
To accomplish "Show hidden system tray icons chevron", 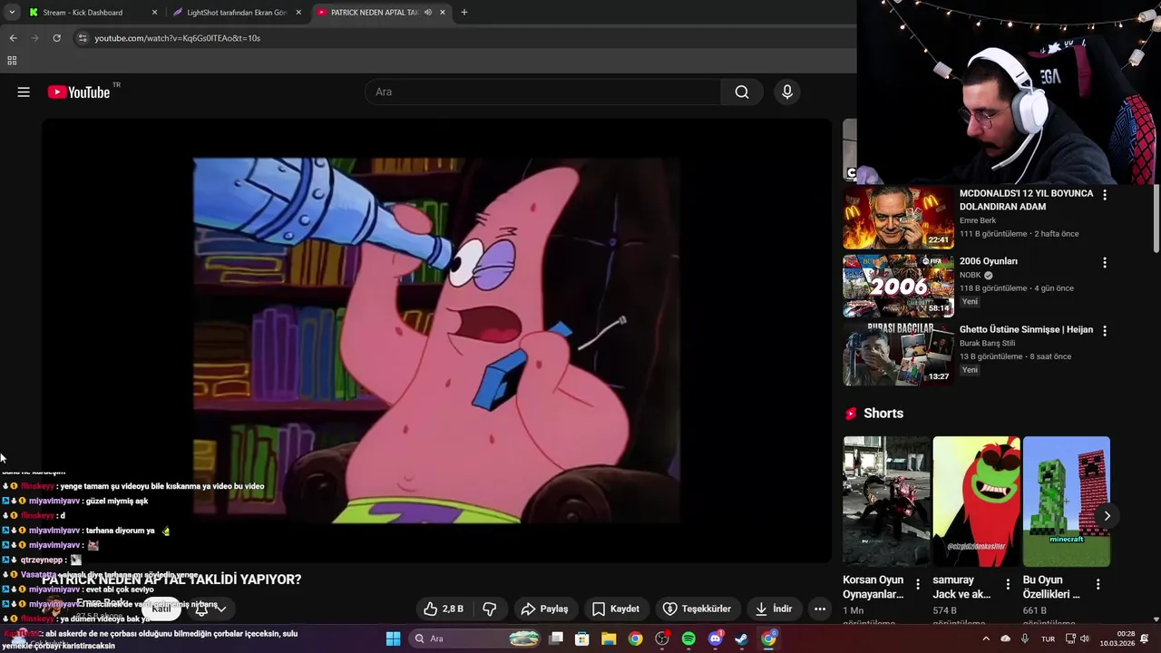I will (x=986, y=638).
